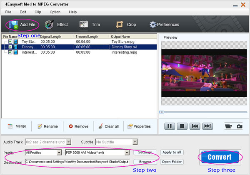Click the Destination path field
Image resolution: width=250 pixels, height=175 pixels.
pyautogui.click(x=77, y=162)
